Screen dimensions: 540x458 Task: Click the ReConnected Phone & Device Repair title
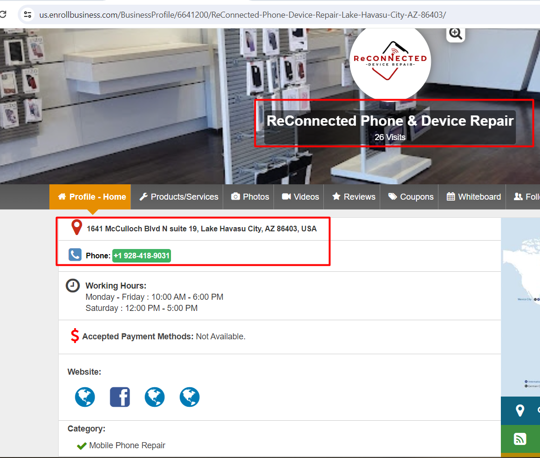coord(390,121)
